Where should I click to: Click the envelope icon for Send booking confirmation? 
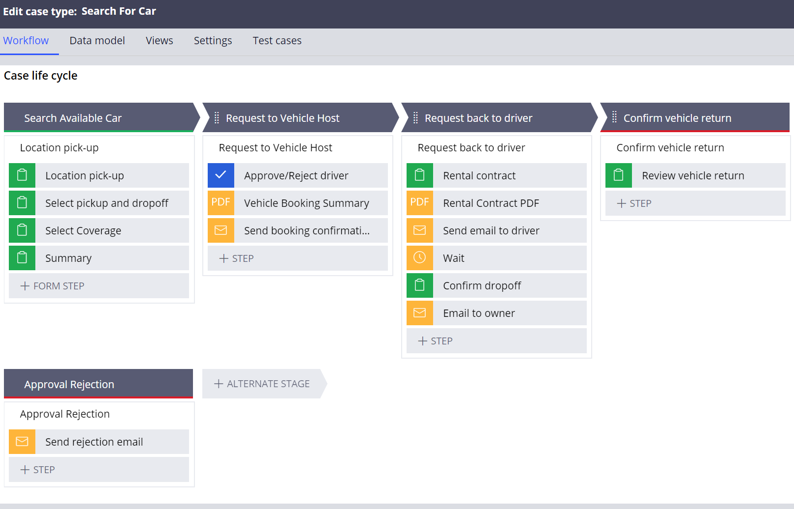[x=221, y=230]
